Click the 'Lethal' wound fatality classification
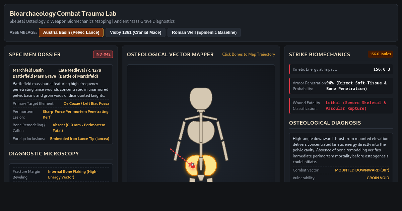402x211 pixels. pyautogui.click(x=356, y=105)
